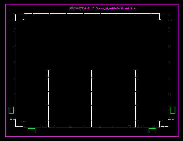Select the magenta outer border top edge
The image size is (183, 141).
(x=92, y=4)
